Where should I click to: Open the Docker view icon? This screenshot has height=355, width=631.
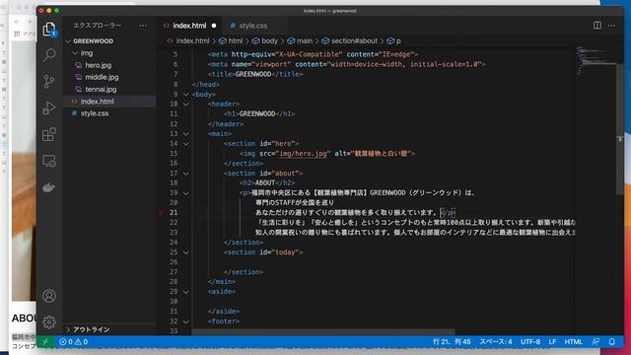pos(49,187)
